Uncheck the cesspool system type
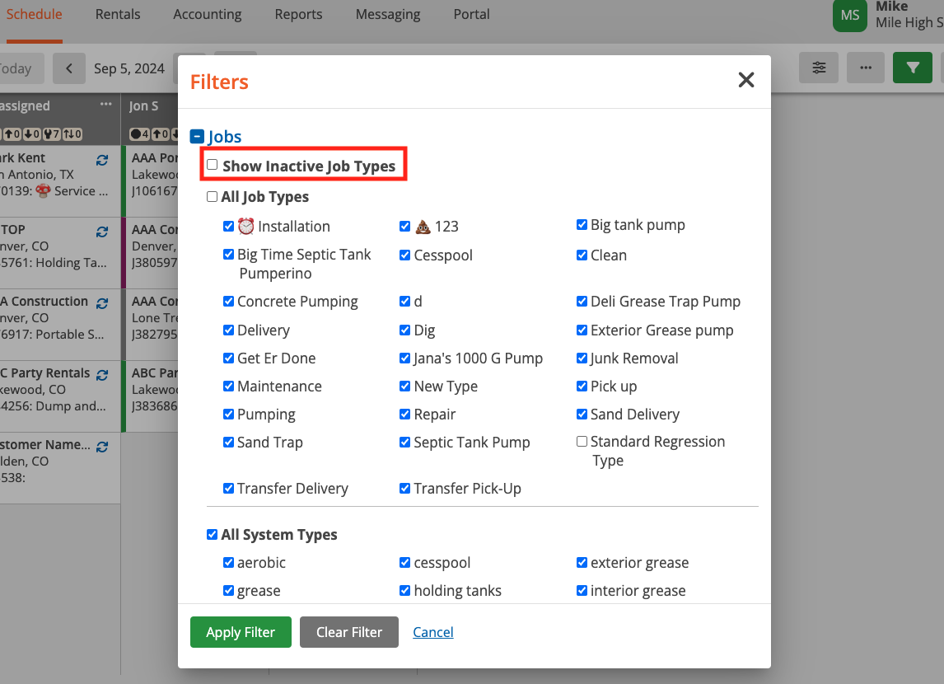This screenshot has width=944, height=684. 404,562
